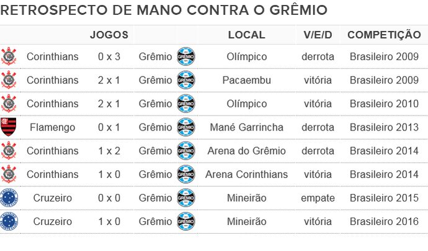Click the Brasileiro 2013 competition cell
The image size is (428, 251).
pyautogui.click(x=384, y=127)
